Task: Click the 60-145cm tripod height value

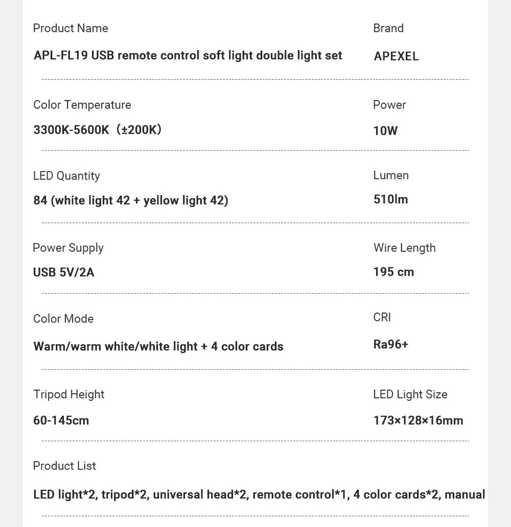Action: tap(61, 420)
